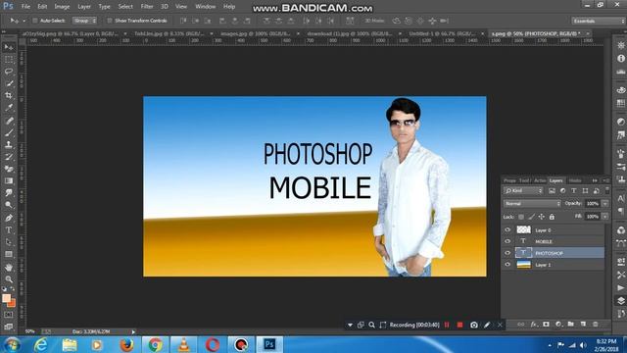The image size is (627, 353).
Task: Select the Pen tool
Action: point(9,218)
